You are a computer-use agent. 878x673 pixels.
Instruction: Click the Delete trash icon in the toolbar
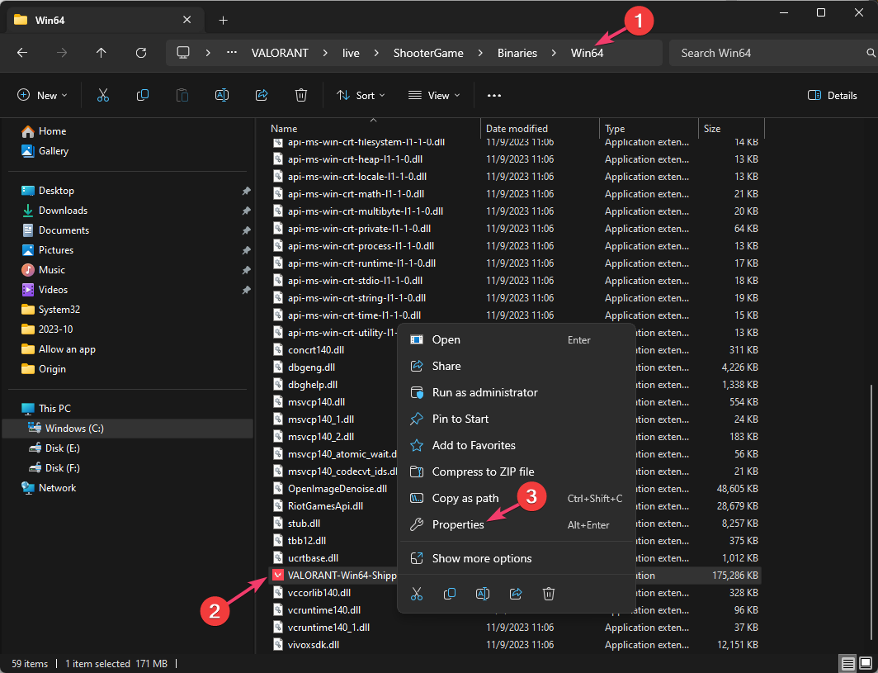click(301, 95)
